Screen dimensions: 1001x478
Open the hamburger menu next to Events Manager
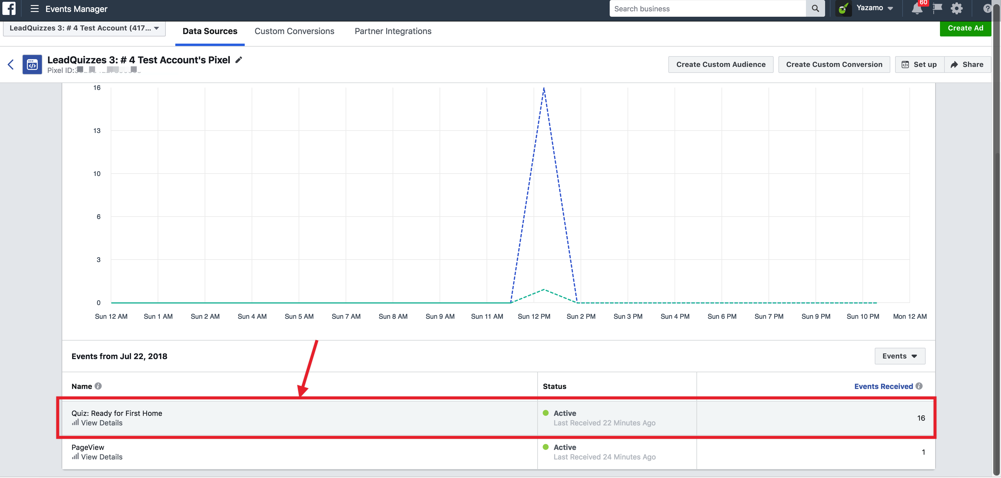35,9
